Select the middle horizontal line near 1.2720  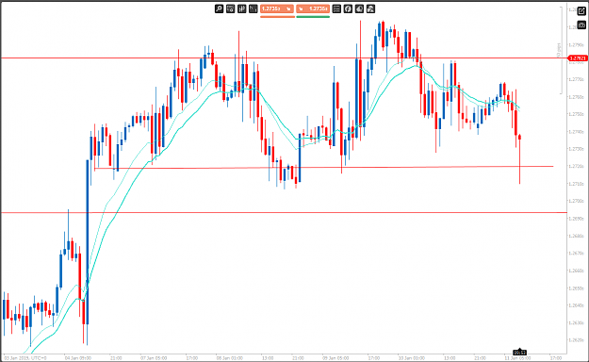(324, 167)
